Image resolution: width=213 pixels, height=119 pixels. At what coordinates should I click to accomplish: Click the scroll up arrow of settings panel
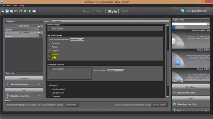coord(168,25)
